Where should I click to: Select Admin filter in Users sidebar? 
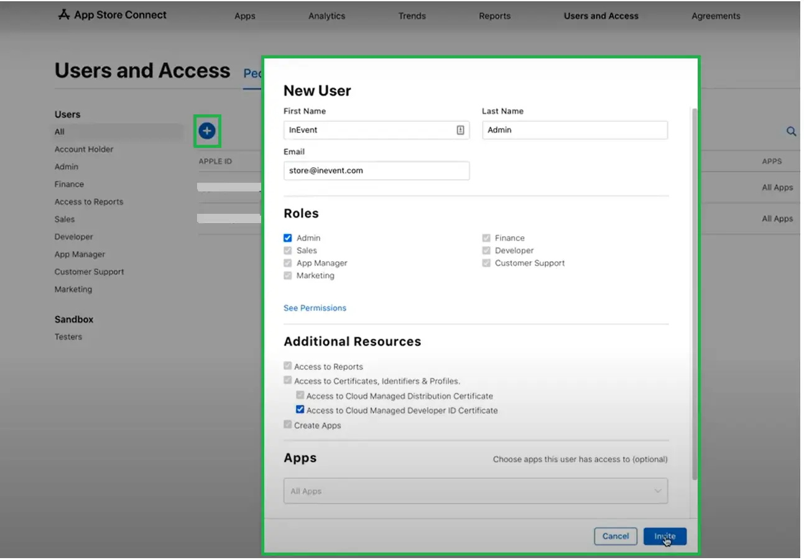(x=67, y=167)
